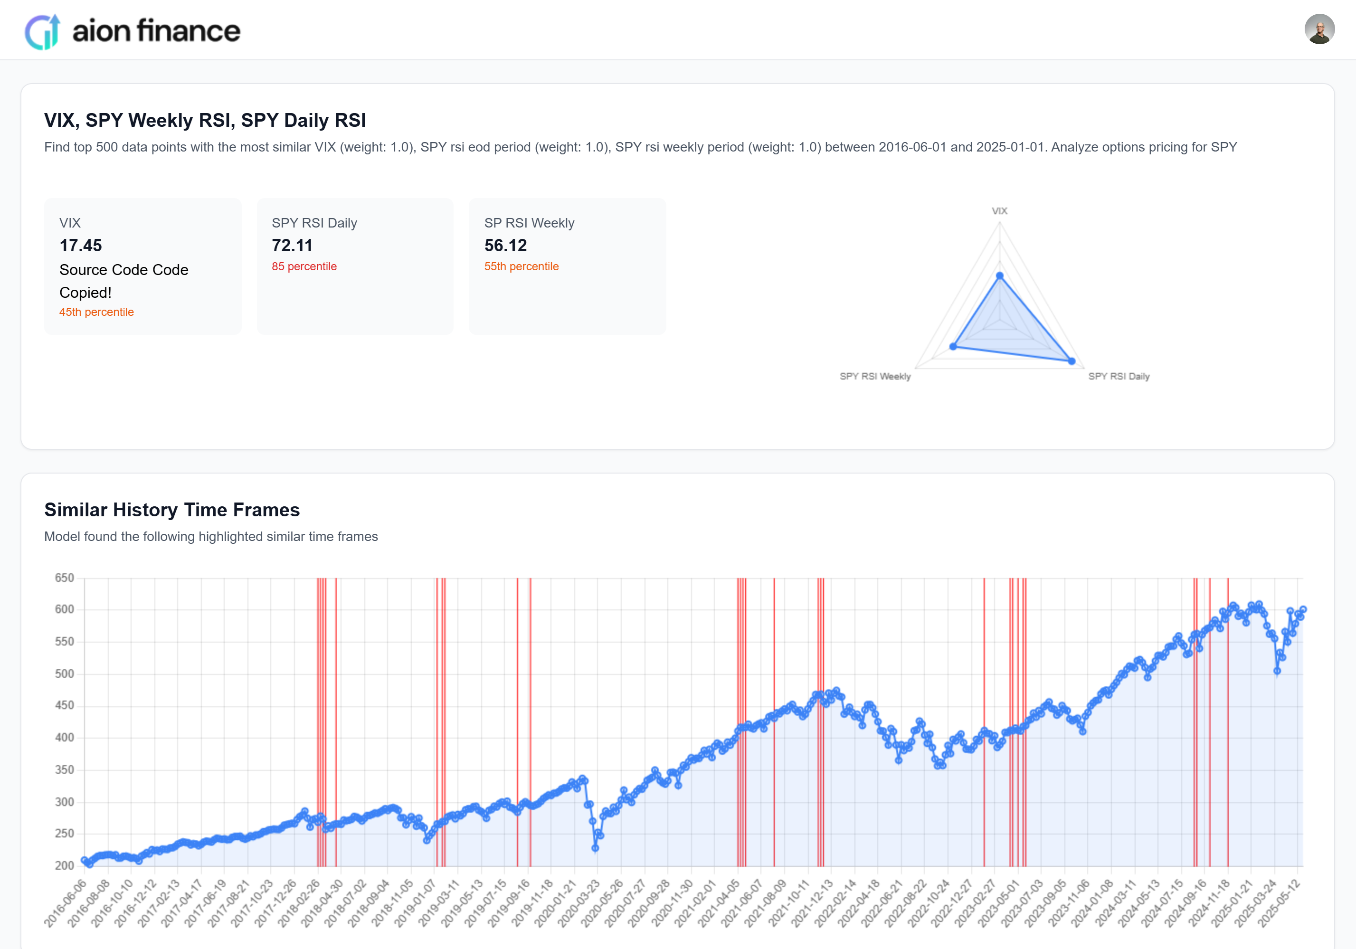The image size is (1356, 949).
Task: Click the 45th percentile label
Action: [96, 312]
